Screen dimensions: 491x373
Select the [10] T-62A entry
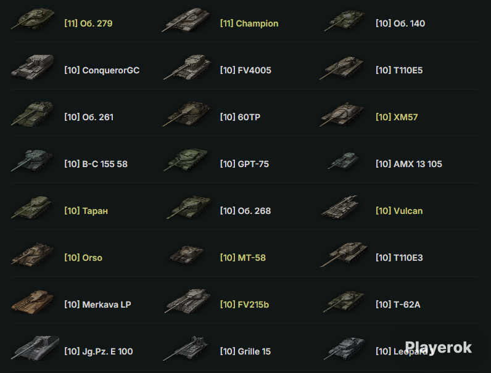[398, 305]
